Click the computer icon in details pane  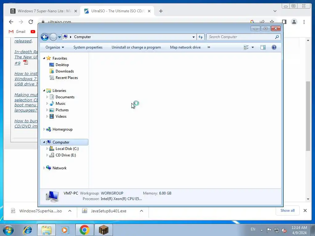pos(52,196)
